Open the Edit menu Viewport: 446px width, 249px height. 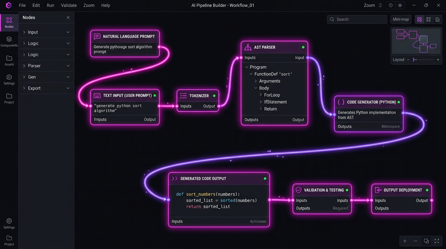36,5
